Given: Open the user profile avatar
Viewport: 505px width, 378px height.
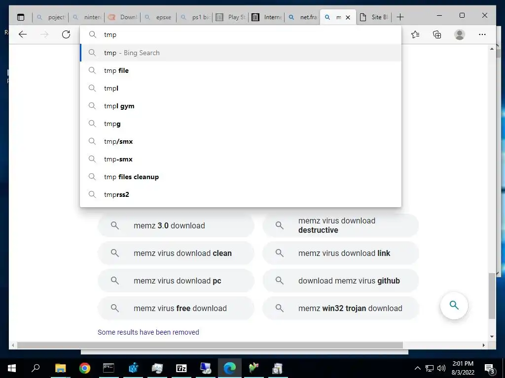Looking at the screenshot, I should pos(460,34).
